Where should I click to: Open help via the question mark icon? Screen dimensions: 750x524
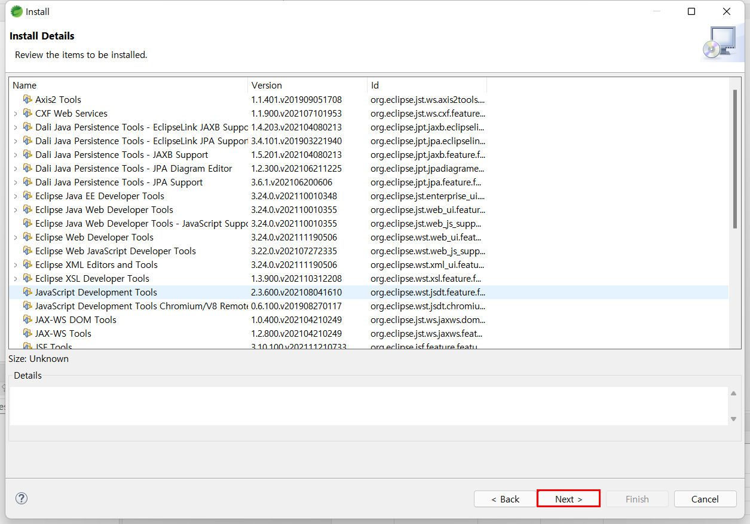pos(22,498)
